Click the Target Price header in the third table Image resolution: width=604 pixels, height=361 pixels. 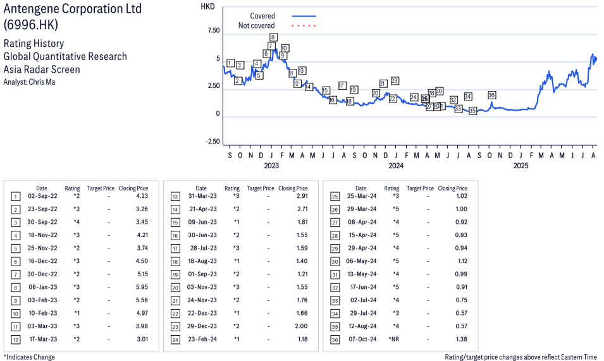coord(420,188)
